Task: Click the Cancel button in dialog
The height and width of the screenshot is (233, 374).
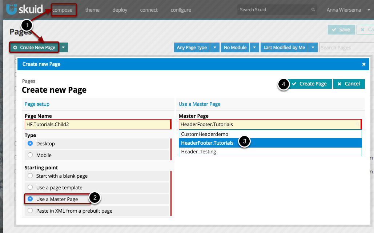Action: click(x=349, y=84)
